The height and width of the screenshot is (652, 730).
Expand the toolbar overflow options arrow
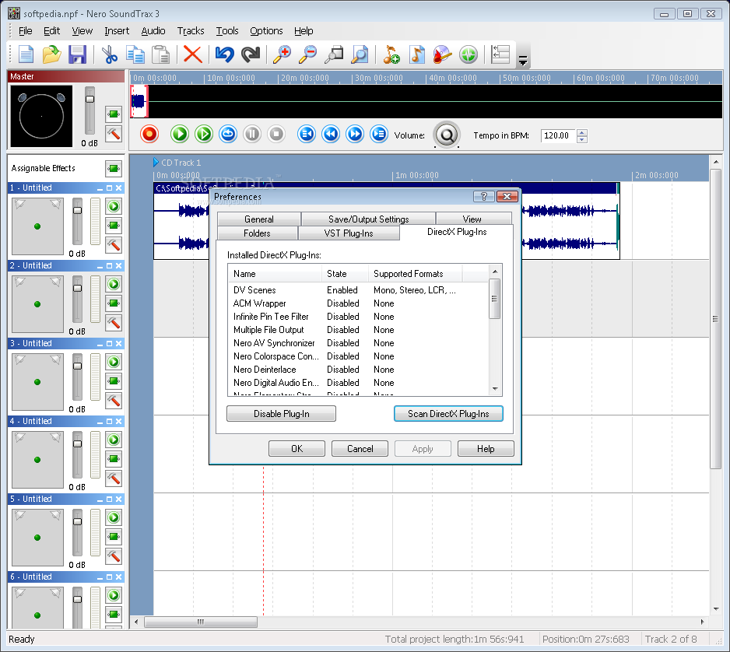[523, 60]
